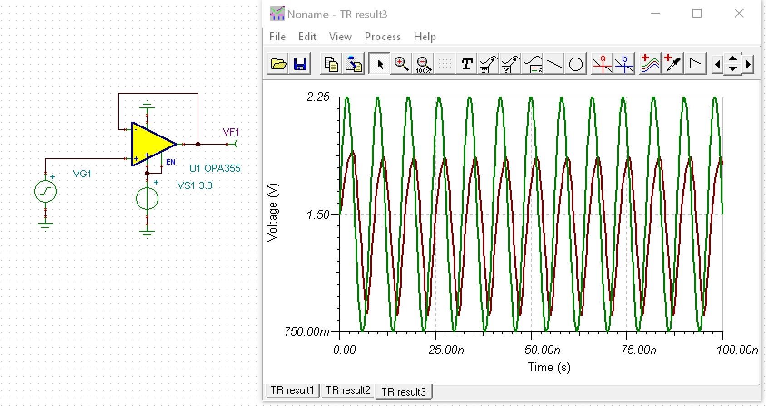Select the Text tool (T icon)

click(x=467, y=64)
